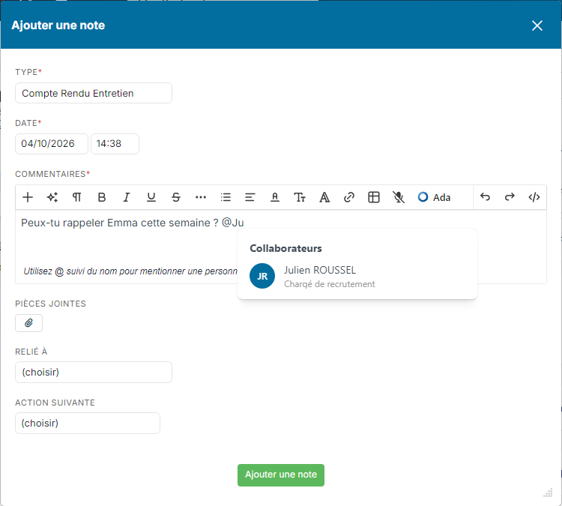Toggle underline formatting
Viewport: 562px width, 506px height.
151,197
